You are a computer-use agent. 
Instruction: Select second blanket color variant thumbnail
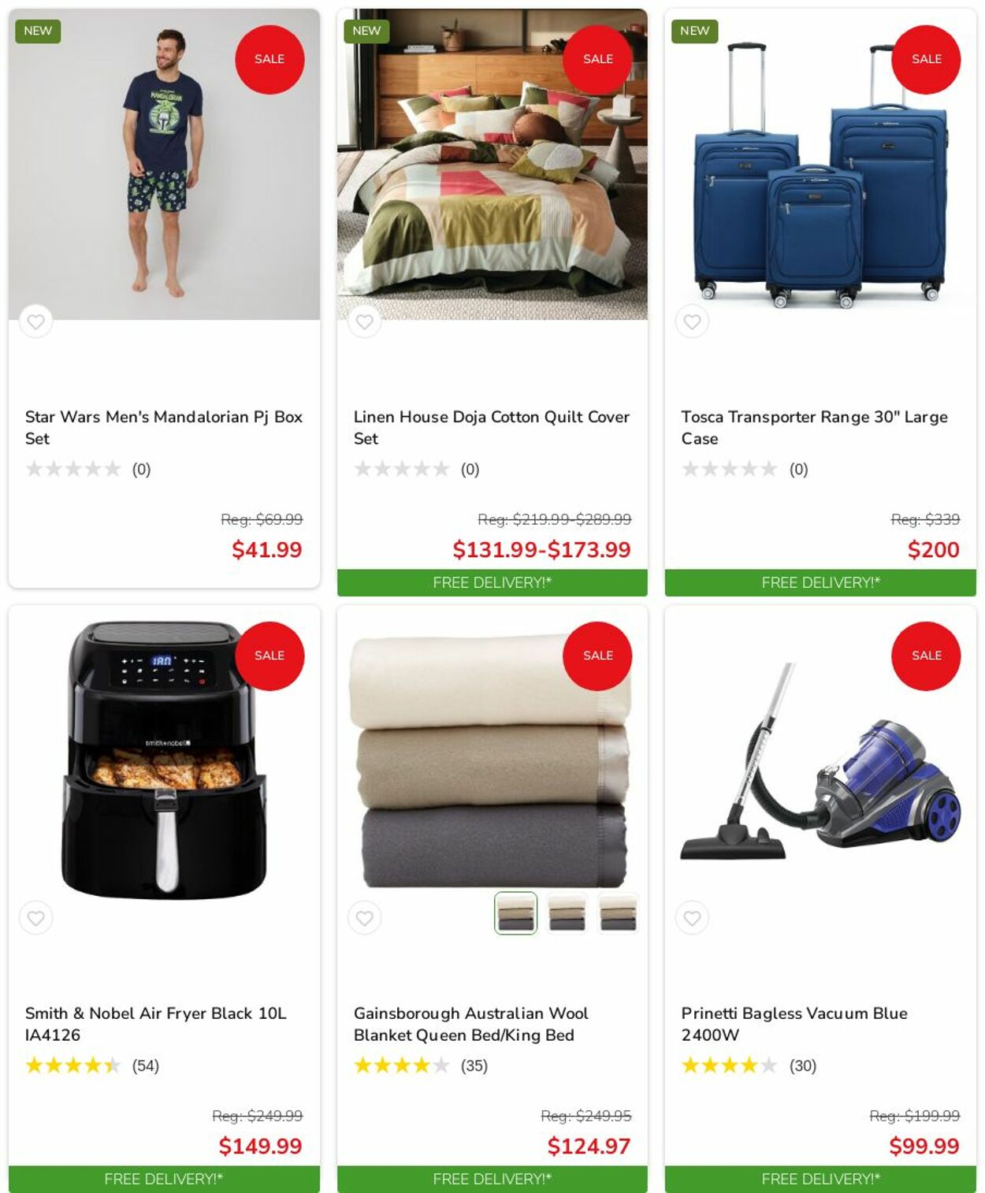click(567, 913)
